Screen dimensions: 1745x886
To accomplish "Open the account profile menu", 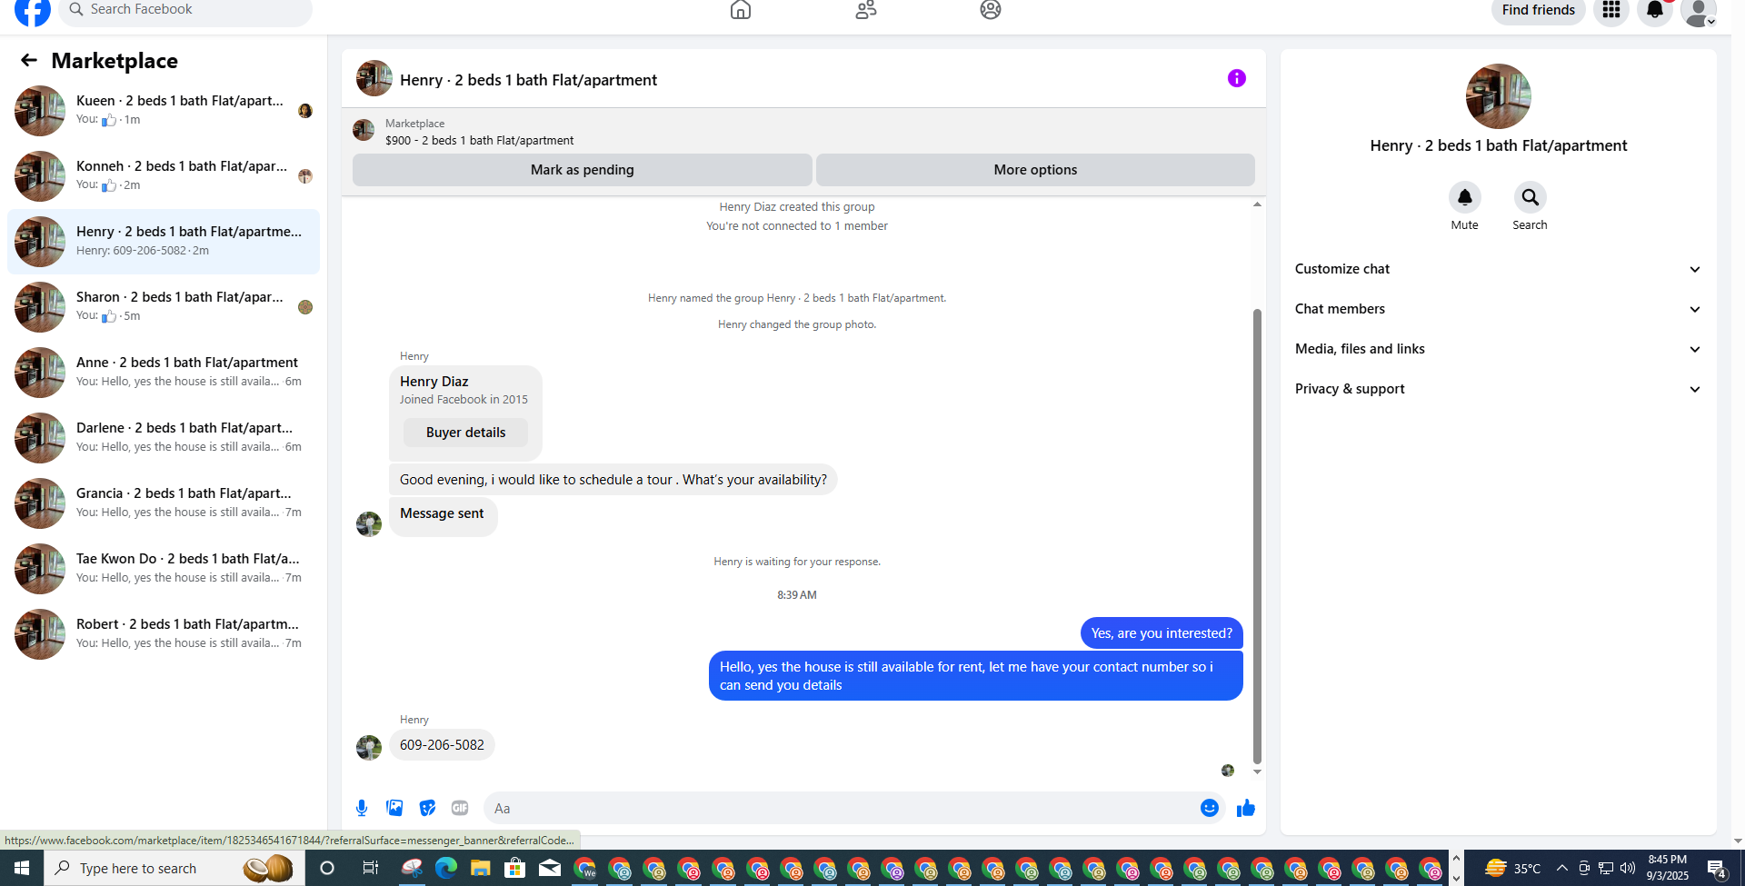I will (x=1699, y=11).
